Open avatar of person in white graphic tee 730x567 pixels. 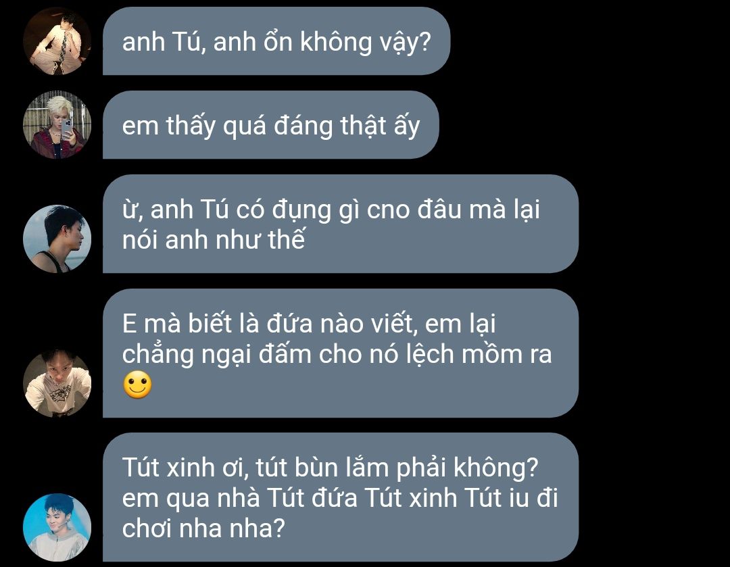pos(57,383)
